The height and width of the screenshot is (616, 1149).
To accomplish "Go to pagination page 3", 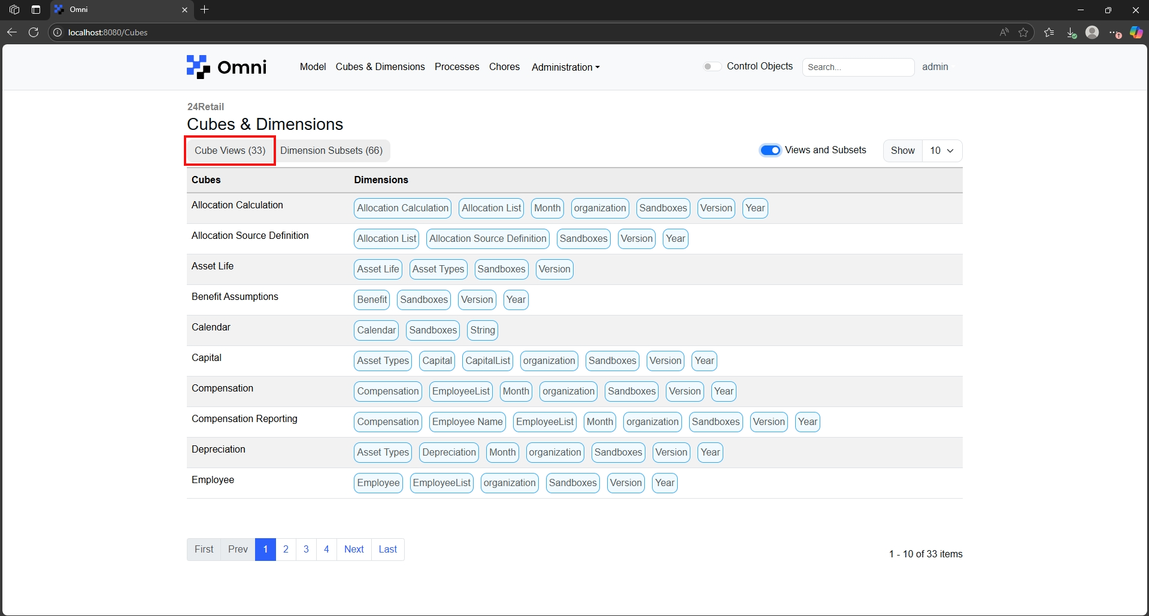I will [x=306, y=550].
